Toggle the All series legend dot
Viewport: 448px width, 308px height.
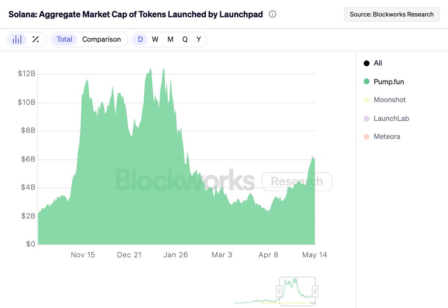pos(367,63)
